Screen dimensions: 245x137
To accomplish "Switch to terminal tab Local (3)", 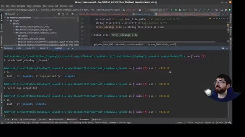I will pyautogui.click(x=44, y=48).
